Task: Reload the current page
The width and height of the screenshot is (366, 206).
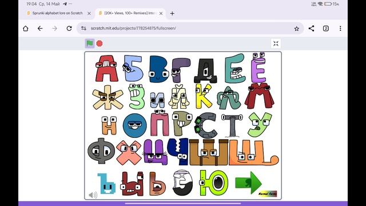Action: tap(69, 29)
